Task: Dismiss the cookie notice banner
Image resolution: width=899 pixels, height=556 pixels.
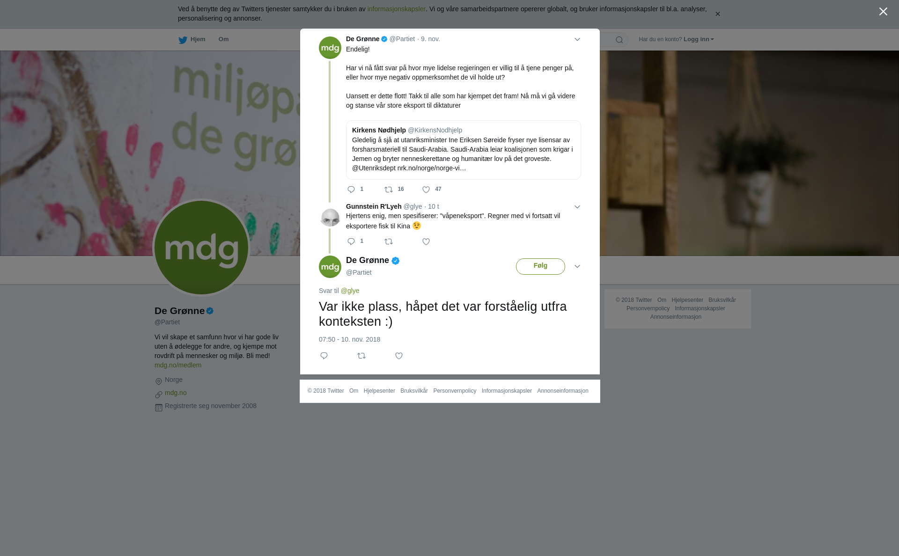Action: pyautogui.click(x=717, y=14)
